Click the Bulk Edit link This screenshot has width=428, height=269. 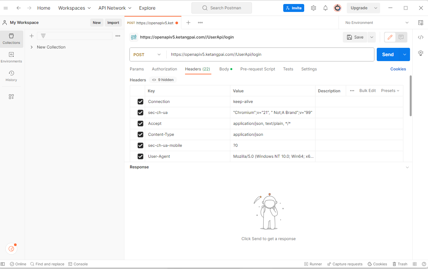pyautogui.click(x=367, y=91)
